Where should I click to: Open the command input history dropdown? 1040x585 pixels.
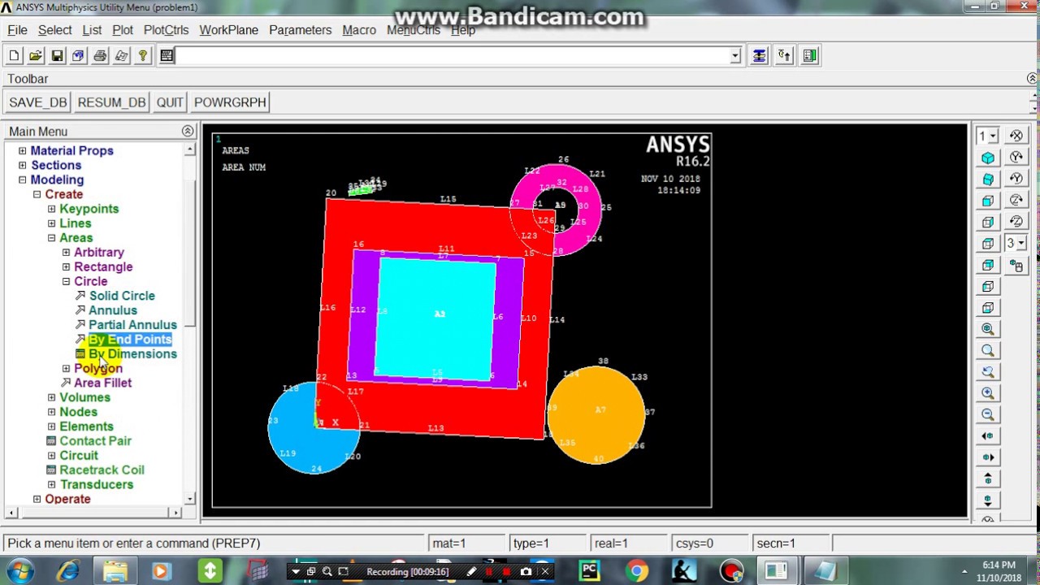(734, 55)
